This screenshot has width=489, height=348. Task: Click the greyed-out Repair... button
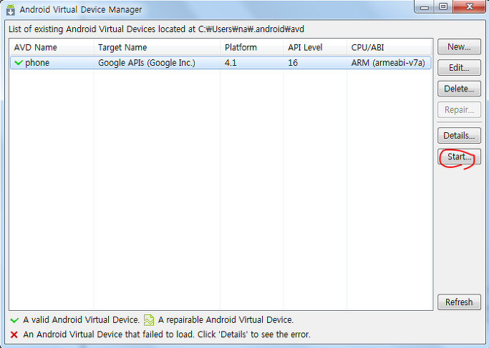pyautogui.click(x=459, y=109)
